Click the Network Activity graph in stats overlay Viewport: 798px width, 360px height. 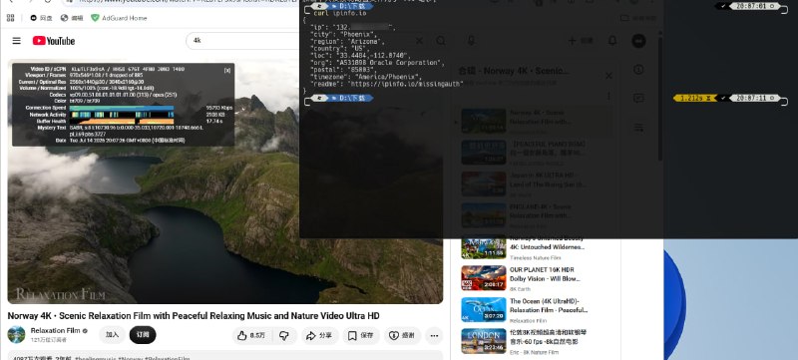click(121, 115)
